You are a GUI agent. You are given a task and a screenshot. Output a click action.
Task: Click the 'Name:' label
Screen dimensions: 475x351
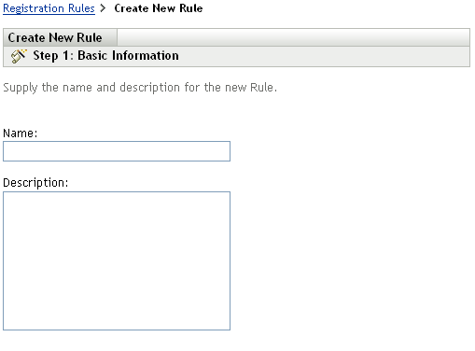point(21,133)
